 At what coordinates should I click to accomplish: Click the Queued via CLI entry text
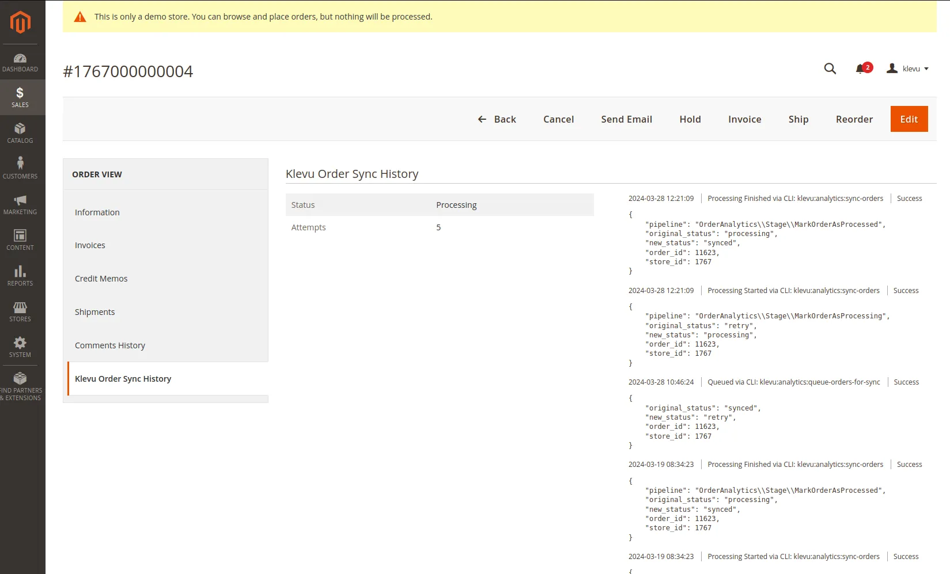point(794,382)
